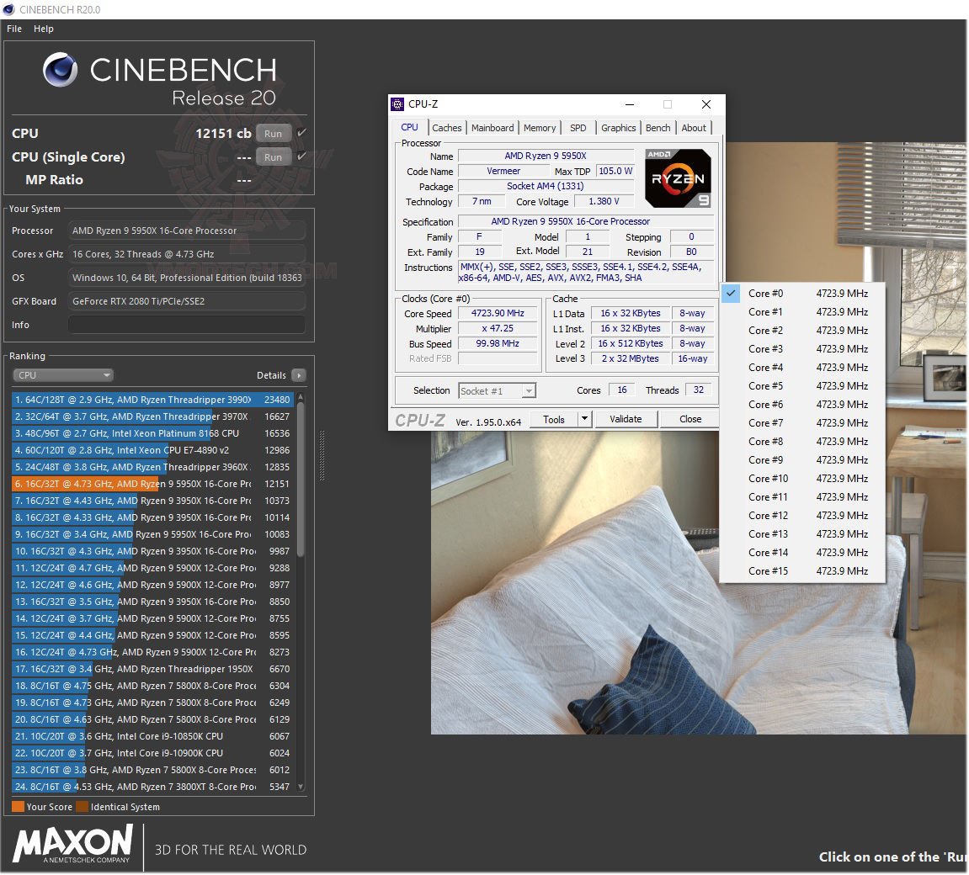969x875 pixels.
Task: Click the Maxon logo
Action: [x=73, y=844]
